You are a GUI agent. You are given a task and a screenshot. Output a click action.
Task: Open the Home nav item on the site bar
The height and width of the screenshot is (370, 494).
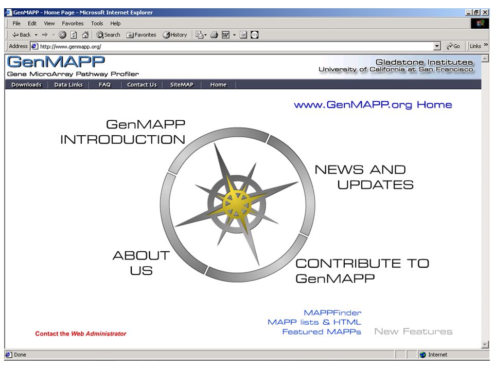coord(218,85)
